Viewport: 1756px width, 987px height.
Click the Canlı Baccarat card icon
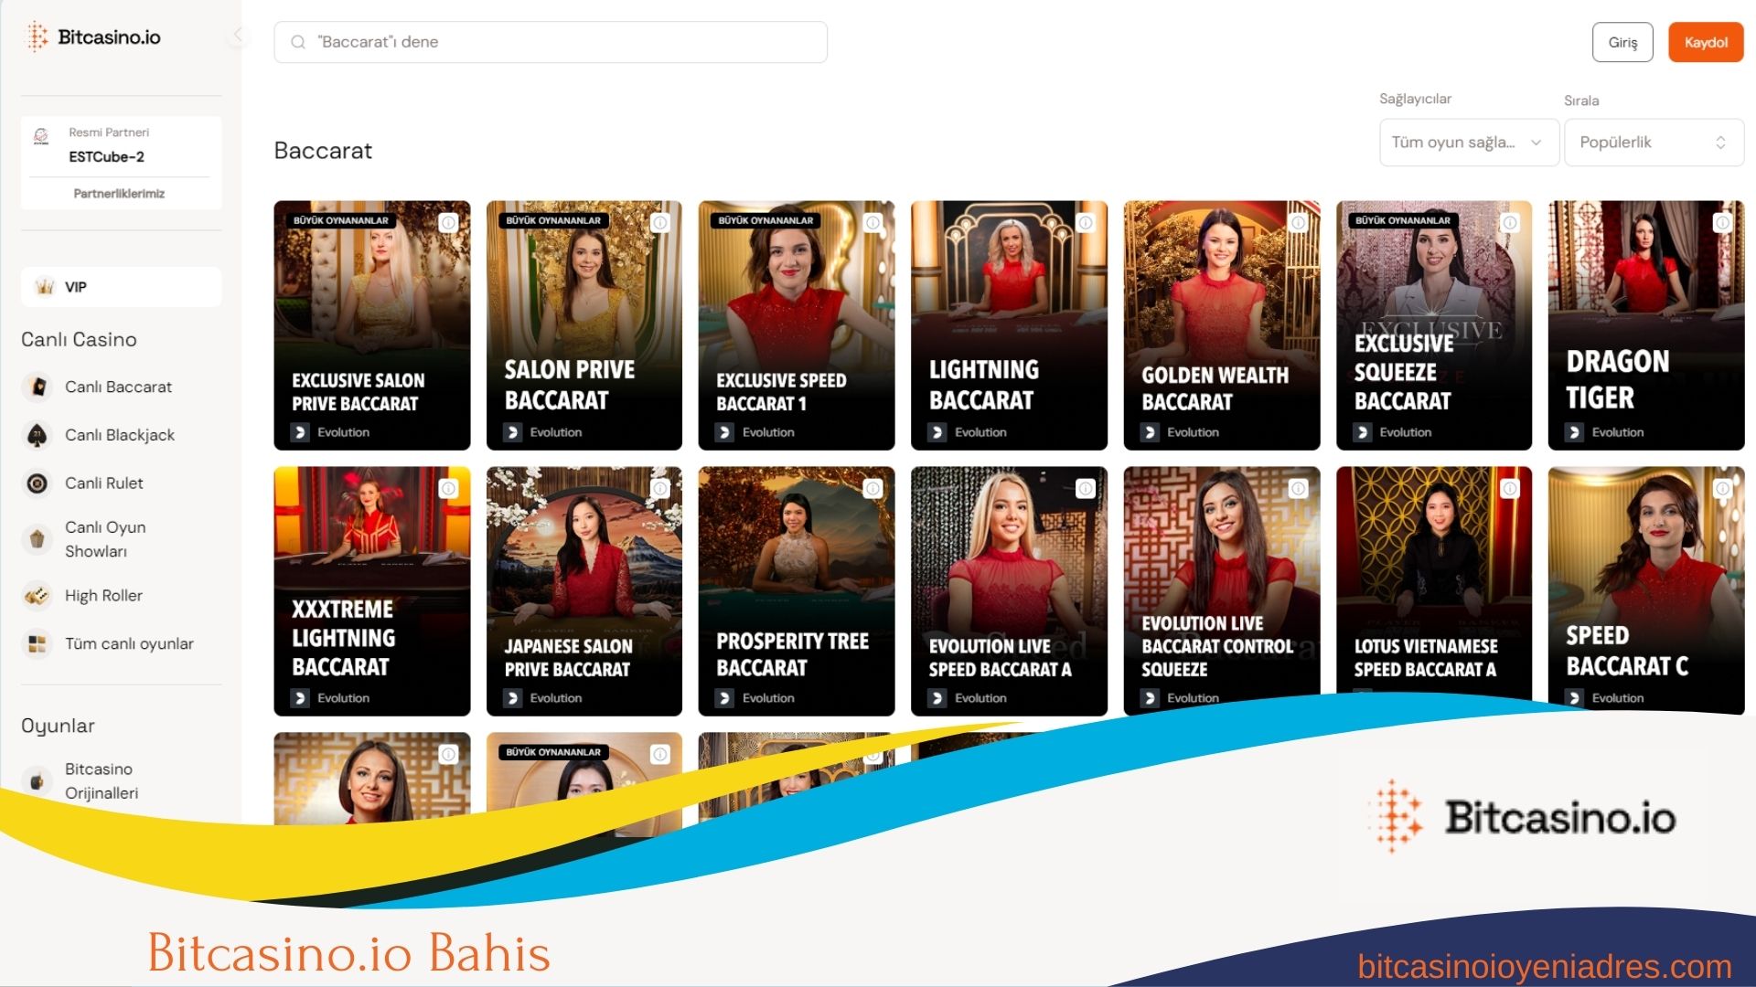click(x=37, y=387)
